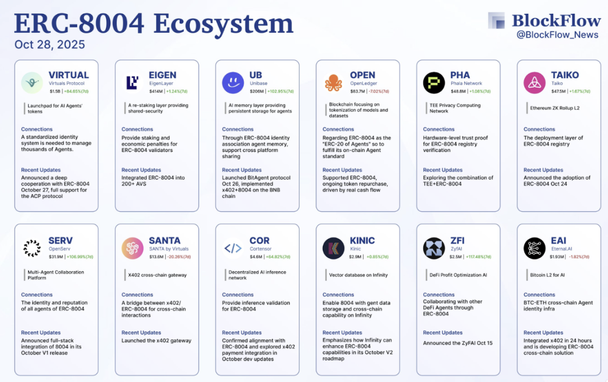Click the Eternal.AI logo icon
This screenshot has width=608, height=382.
pos(534,248)
